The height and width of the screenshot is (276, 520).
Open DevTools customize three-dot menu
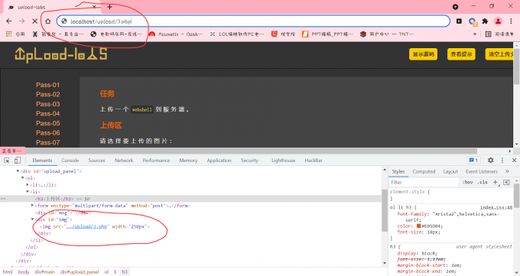[x=502, y=161]
